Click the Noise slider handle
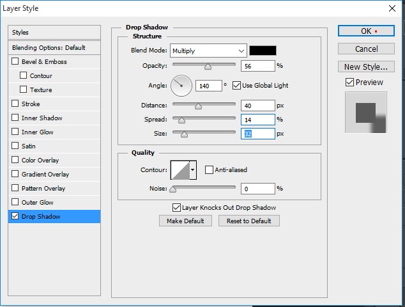The width and height of the screenshot is (405, 307). click(x=173, y=189)
